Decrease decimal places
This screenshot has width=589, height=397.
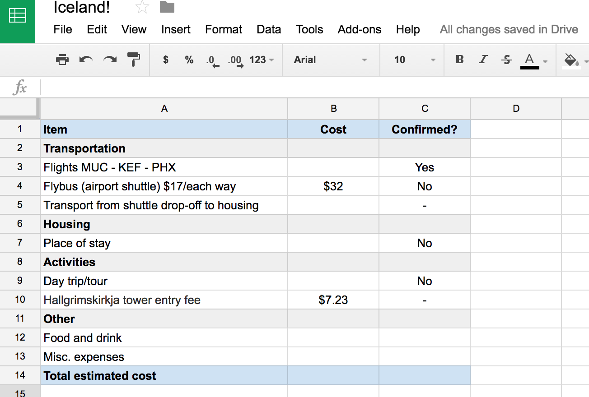pos(211,59)
